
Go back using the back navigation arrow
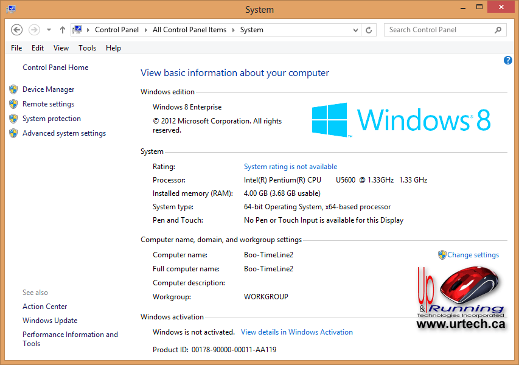coord(16,29)
